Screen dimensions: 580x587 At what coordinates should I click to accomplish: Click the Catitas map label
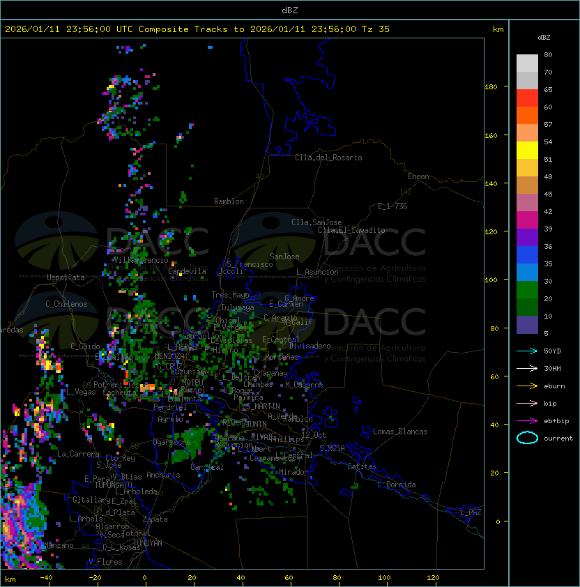pyautogui.click(x=362, y=466)
